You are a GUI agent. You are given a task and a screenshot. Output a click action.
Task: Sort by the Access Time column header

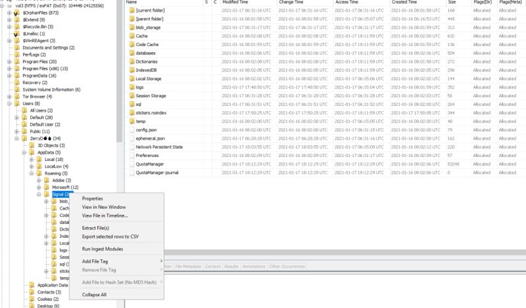[361, 2]
